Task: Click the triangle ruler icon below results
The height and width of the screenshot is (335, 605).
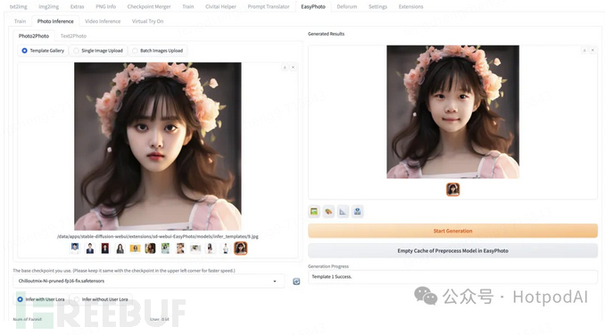Action: coord(343,211)
